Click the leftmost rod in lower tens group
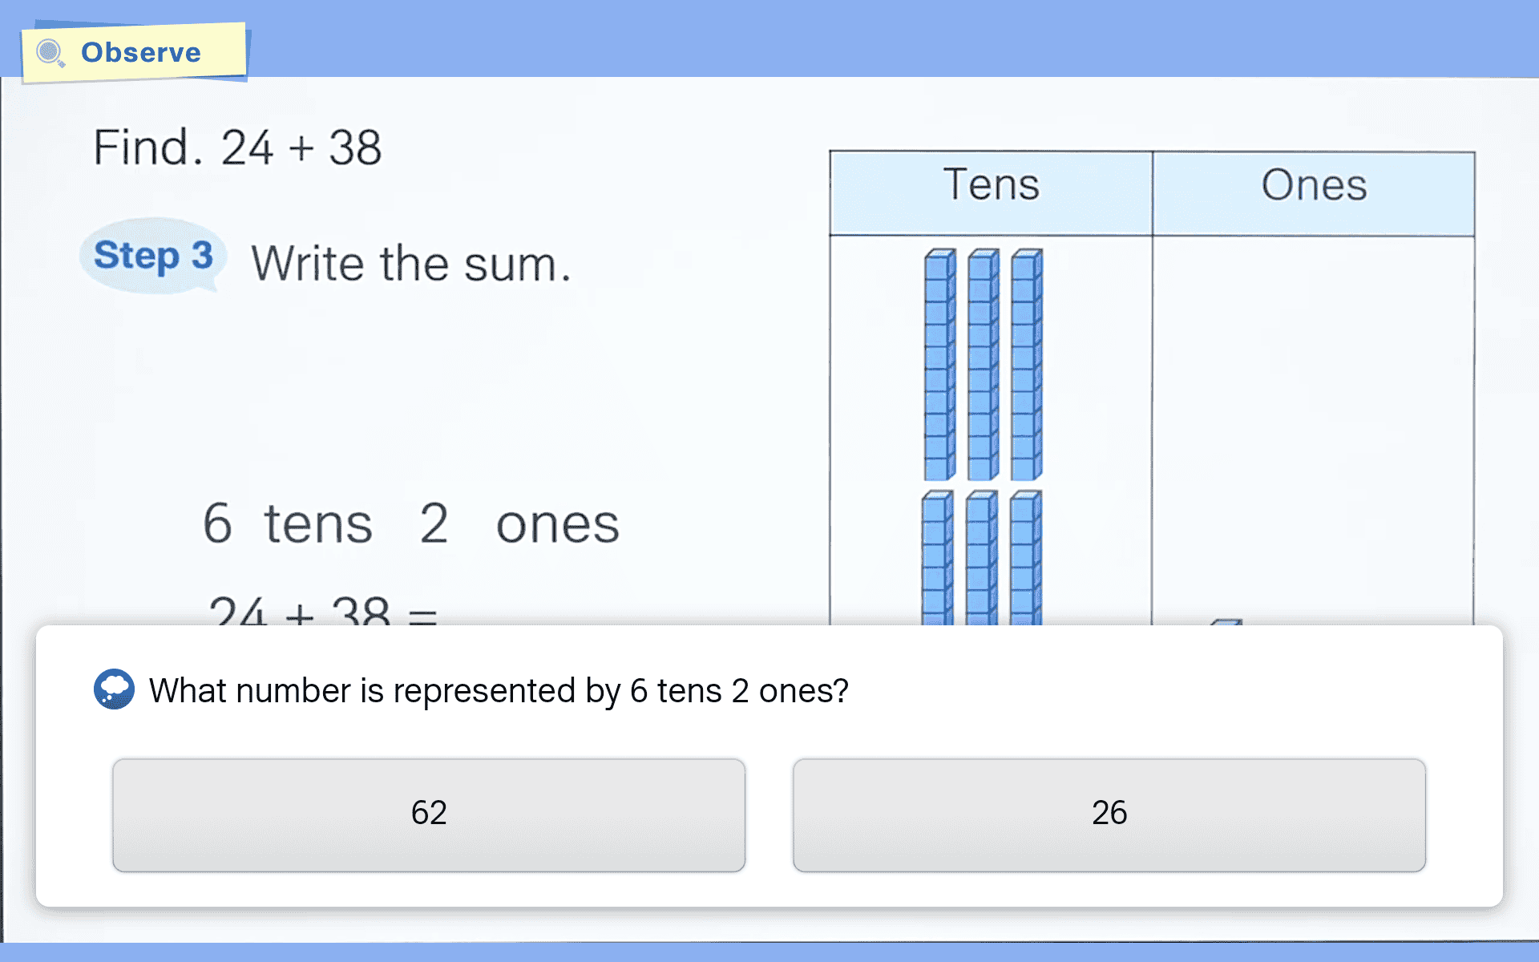 (936, 557)
